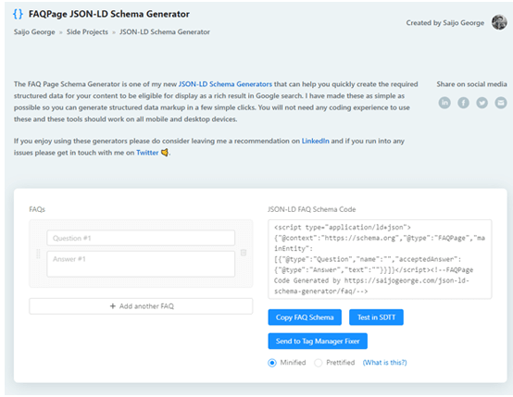Screen dimensions: 513x397
Task: Click Copy FAQ Schema button
Action: click(x=305, y=317)
